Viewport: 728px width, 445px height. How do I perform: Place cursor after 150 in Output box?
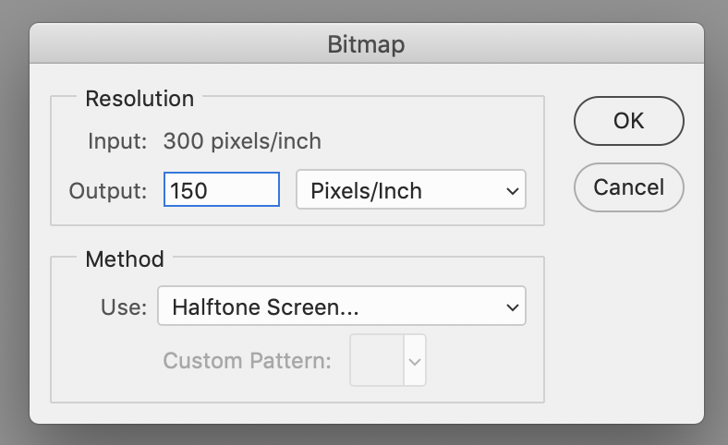209,191
